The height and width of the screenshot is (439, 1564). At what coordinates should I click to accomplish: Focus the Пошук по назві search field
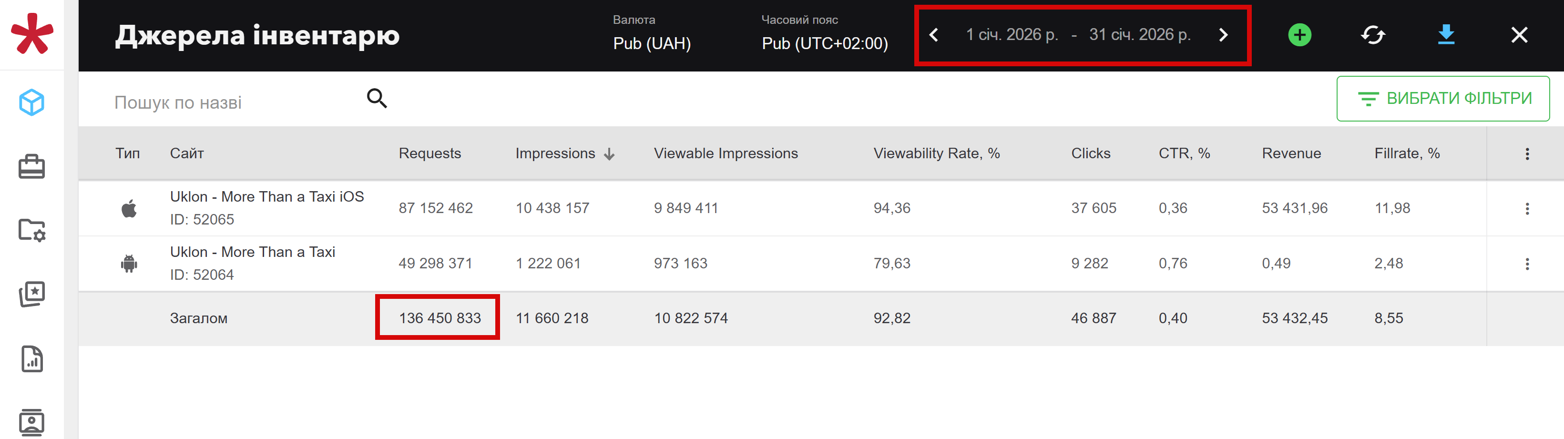tap(231, 102)
